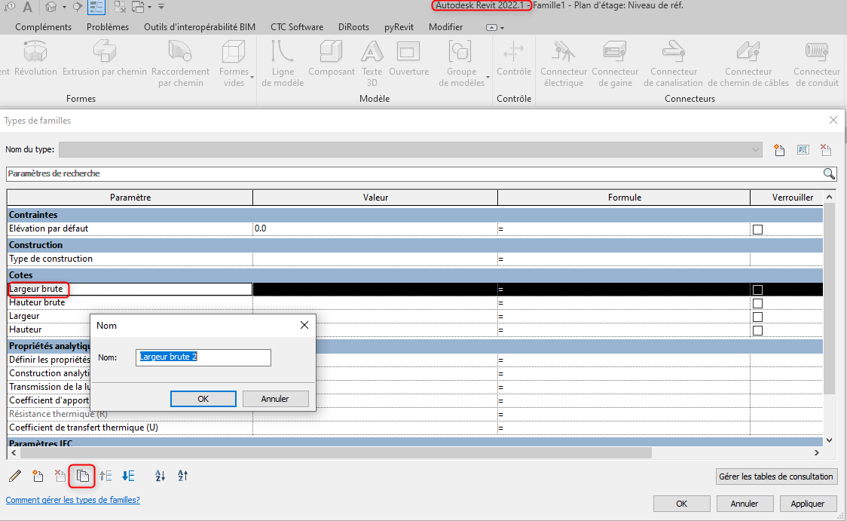Click the horizontal scrollbar under parameter table
Viewport: 847px width, 521px height.
click(335, 453)
